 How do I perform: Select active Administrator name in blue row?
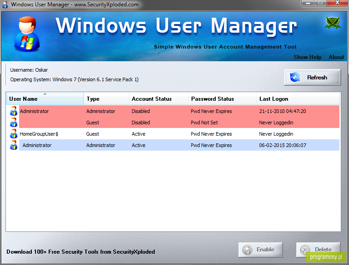[x=37, y=145]
